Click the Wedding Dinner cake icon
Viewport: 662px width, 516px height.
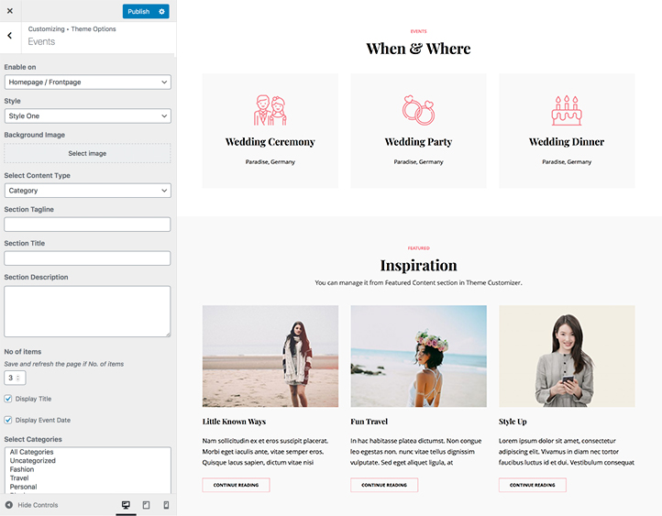coord(567,110)
